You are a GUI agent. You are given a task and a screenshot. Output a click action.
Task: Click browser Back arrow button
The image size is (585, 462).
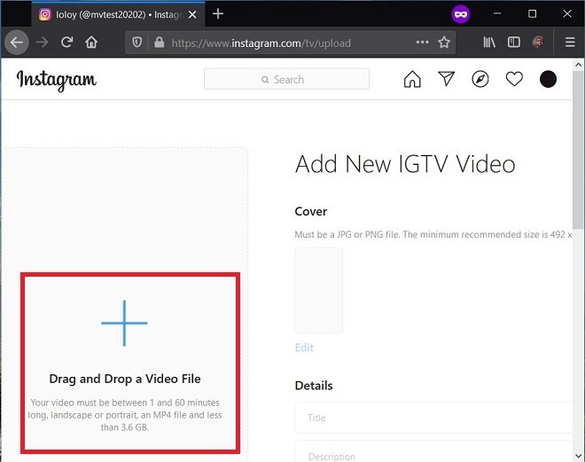[17, 43]
